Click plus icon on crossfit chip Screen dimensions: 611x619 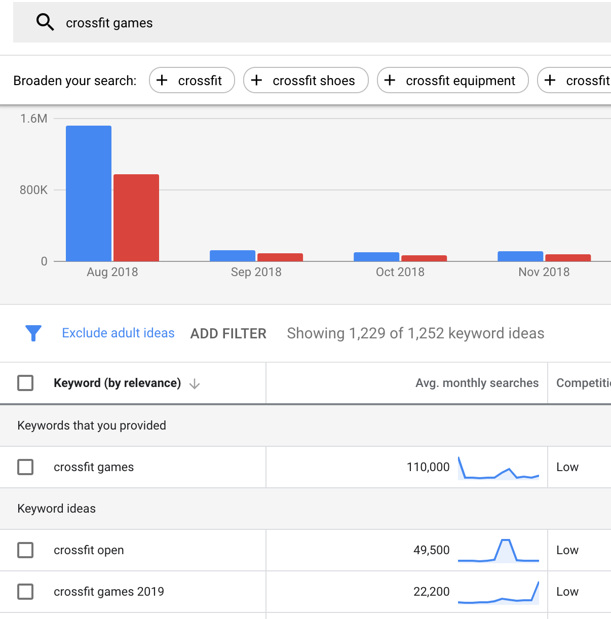[162, 81]
